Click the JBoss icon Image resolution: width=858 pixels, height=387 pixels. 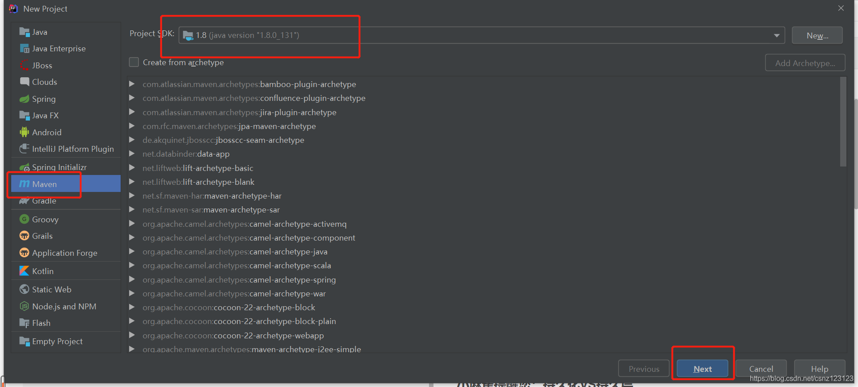(24, 66)
